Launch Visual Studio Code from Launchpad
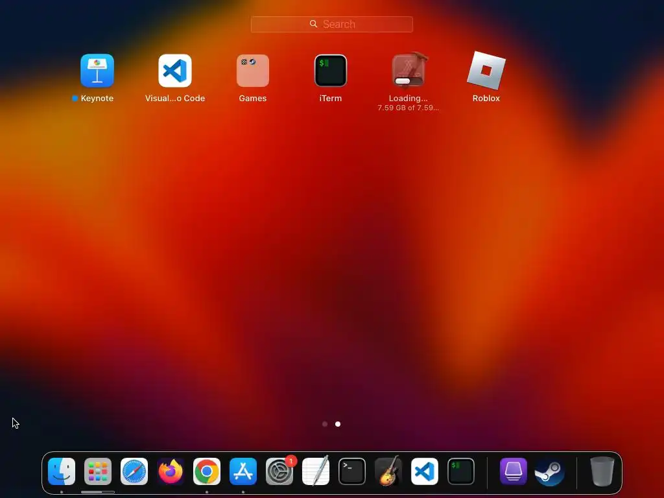 175,70
